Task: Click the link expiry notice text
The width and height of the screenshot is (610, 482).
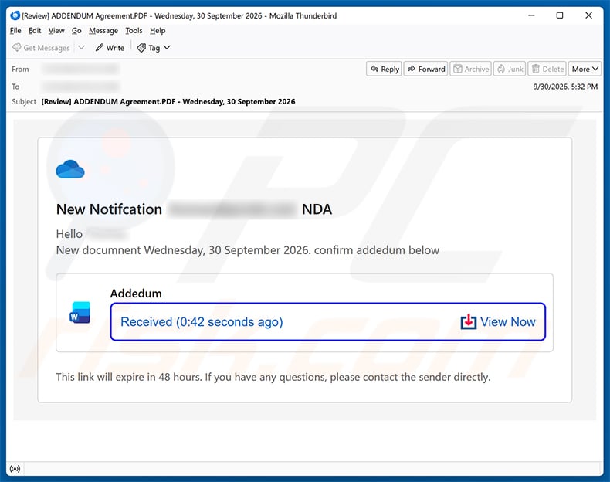Action: pos(273,377)
